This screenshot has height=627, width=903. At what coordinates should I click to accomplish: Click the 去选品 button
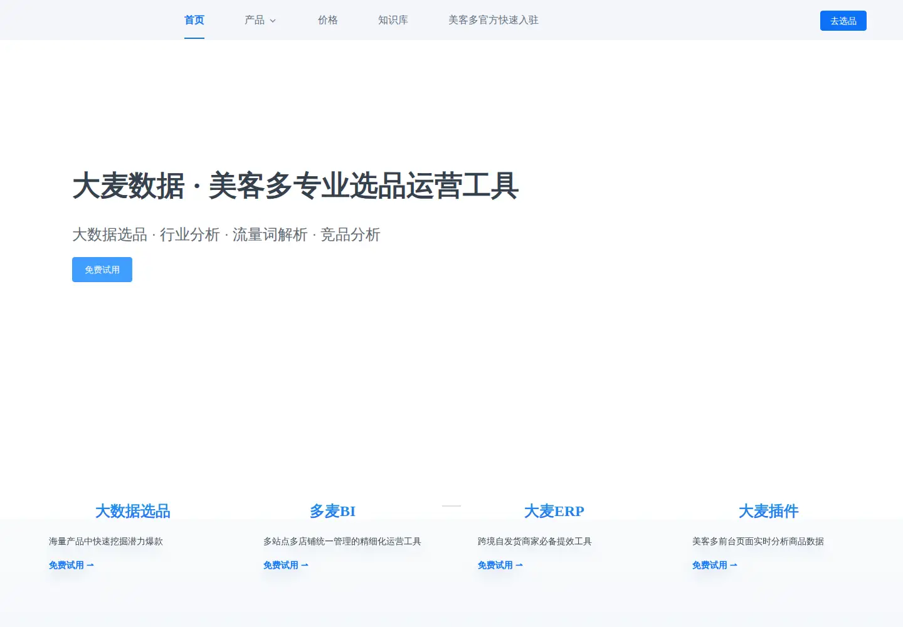[843, 21]
